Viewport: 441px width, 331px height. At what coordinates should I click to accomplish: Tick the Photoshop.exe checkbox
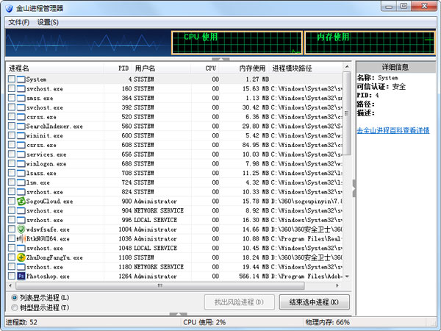pos(12,276)
